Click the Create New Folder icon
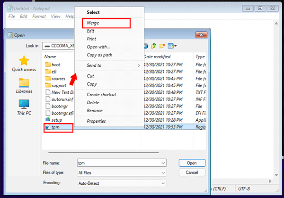The image size is (284, 198). [163, 46]
